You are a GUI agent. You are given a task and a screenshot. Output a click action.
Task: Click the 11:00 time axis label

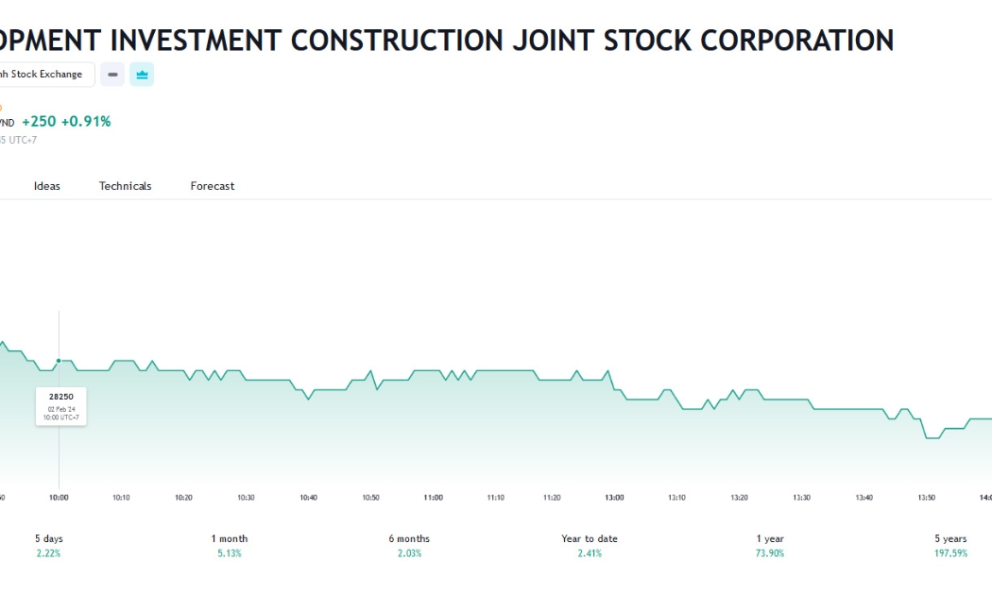(434, 498)
